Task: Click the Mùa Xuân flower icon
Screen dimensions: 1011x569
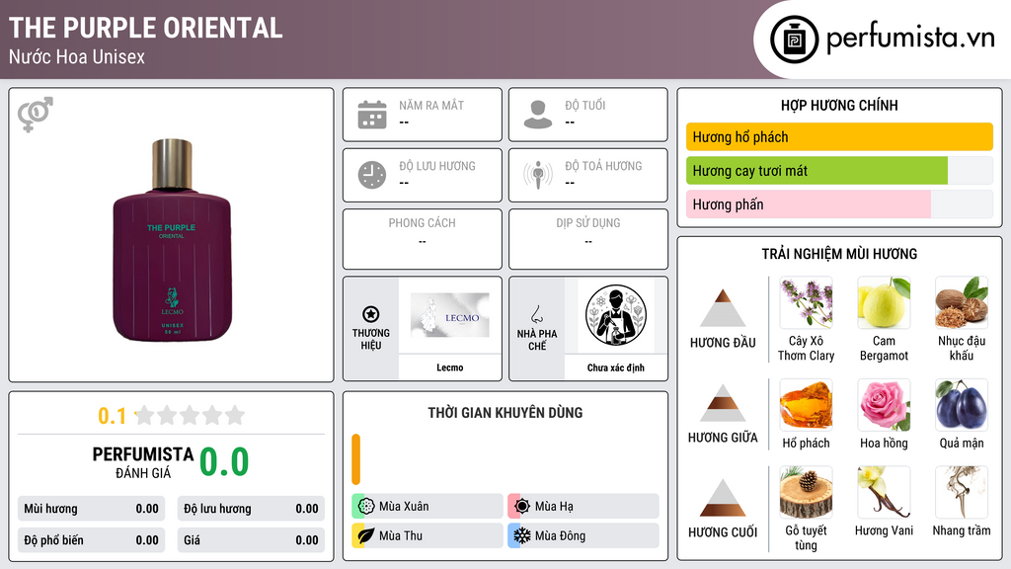Action: (x=366, y=506)
